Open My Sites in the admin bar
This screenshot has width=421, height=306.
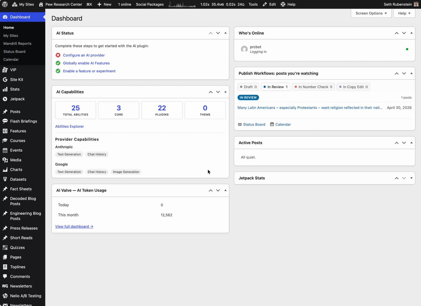(23, 5)
